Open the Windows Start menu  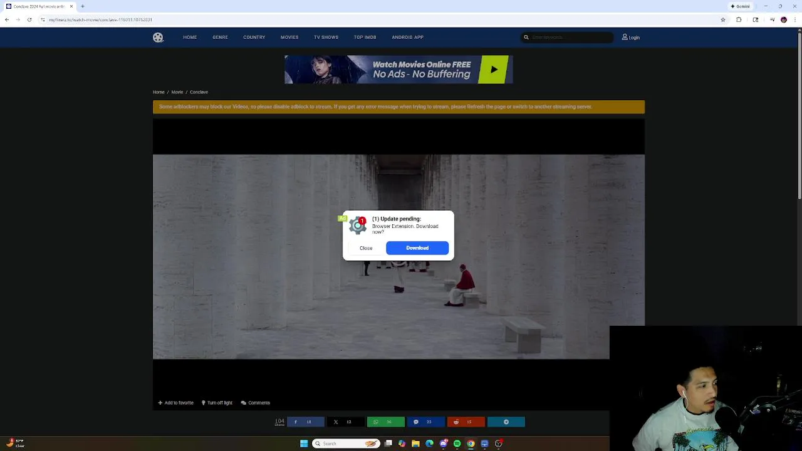pos(304,443)
